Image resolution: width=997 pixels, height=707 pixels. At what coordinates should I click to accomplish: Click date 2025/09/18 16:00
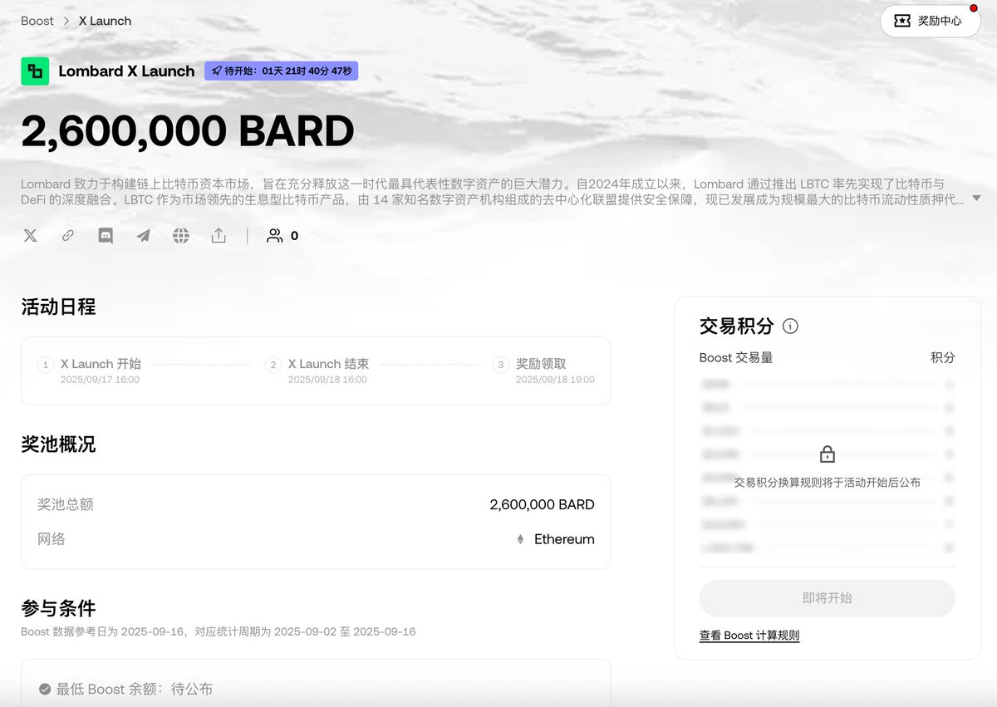327,380
